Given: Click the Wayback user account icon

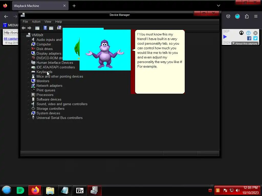Looking at the screenshot, I should click(x=241, y=33).
